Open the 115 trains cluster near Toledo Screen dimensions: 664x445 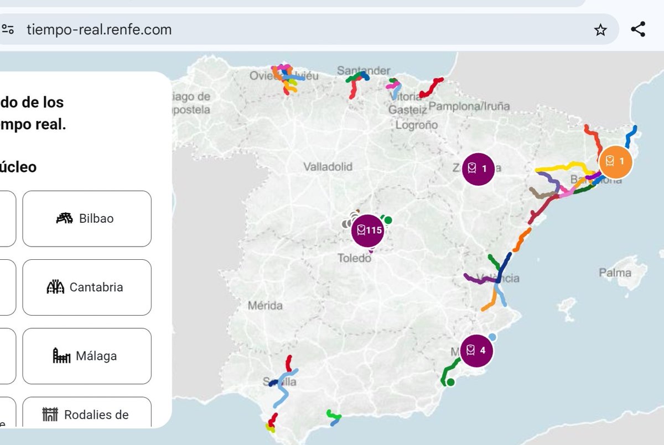point(368,230)
